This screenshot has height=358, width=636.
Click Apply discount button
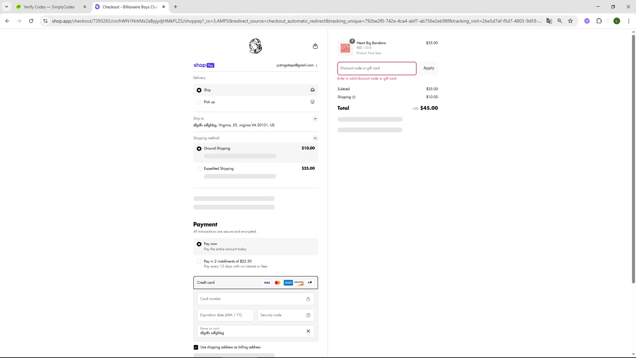point(429,68)
